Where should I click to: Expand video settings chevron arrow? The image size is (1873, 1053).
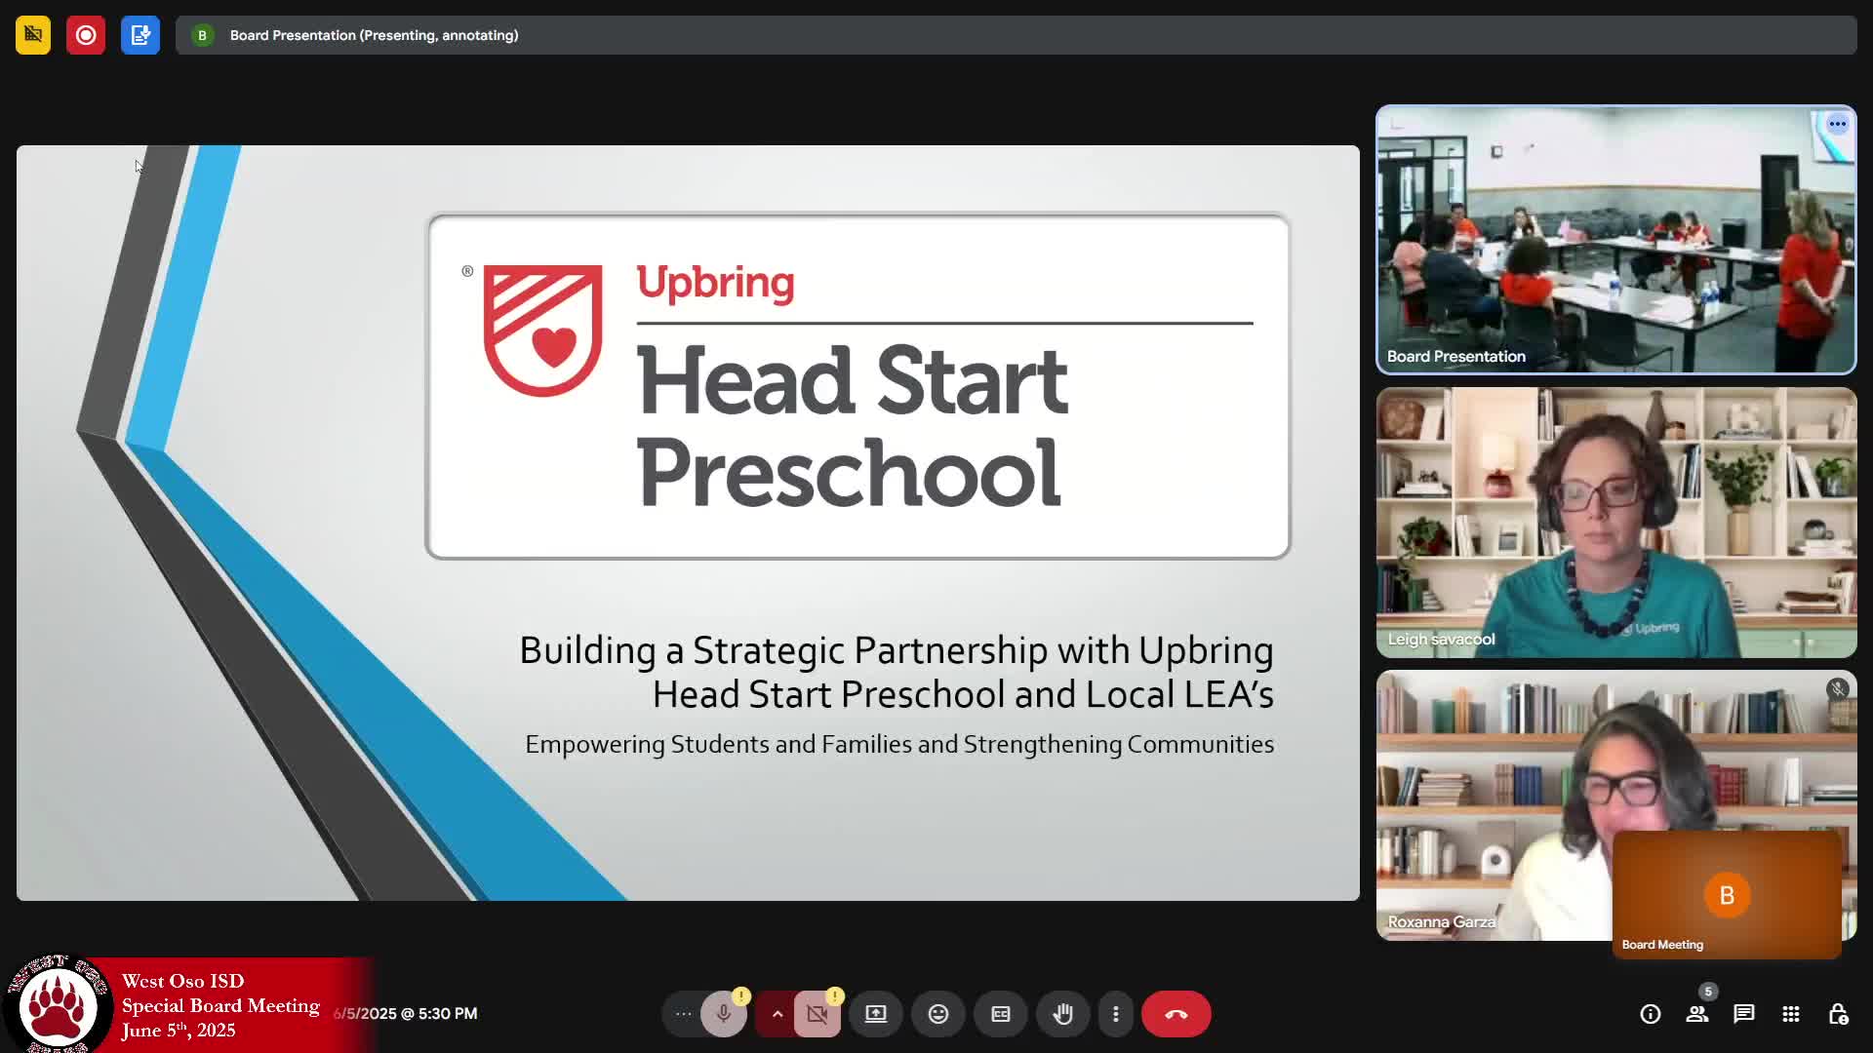coord(777,1014)
